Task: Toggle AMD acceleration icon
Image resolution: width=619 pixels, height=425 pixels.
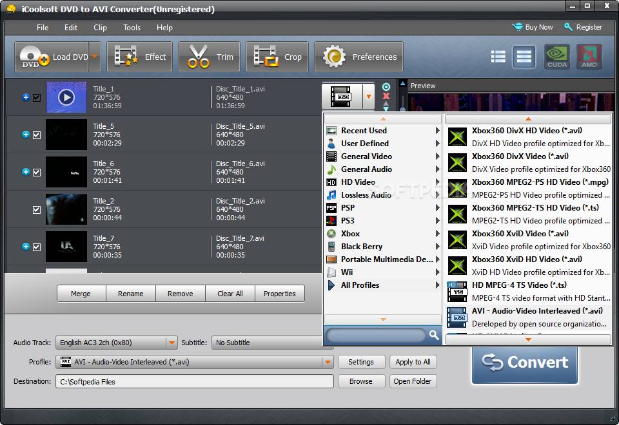Action: point(589,57)
